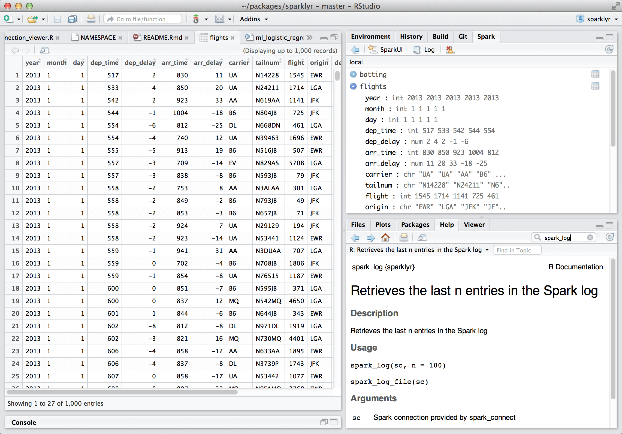Screen dimensions: 622x434
Task: Expand the batting dataset in the Spark pane
Action: click(353, 74)
